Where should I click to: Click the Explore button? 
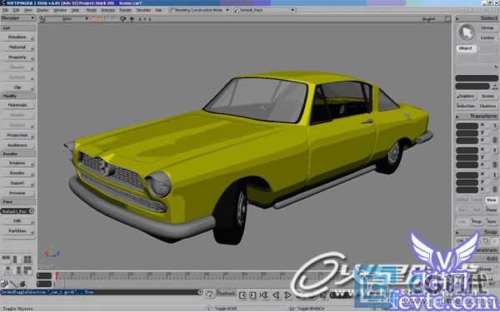coord(466,97)
